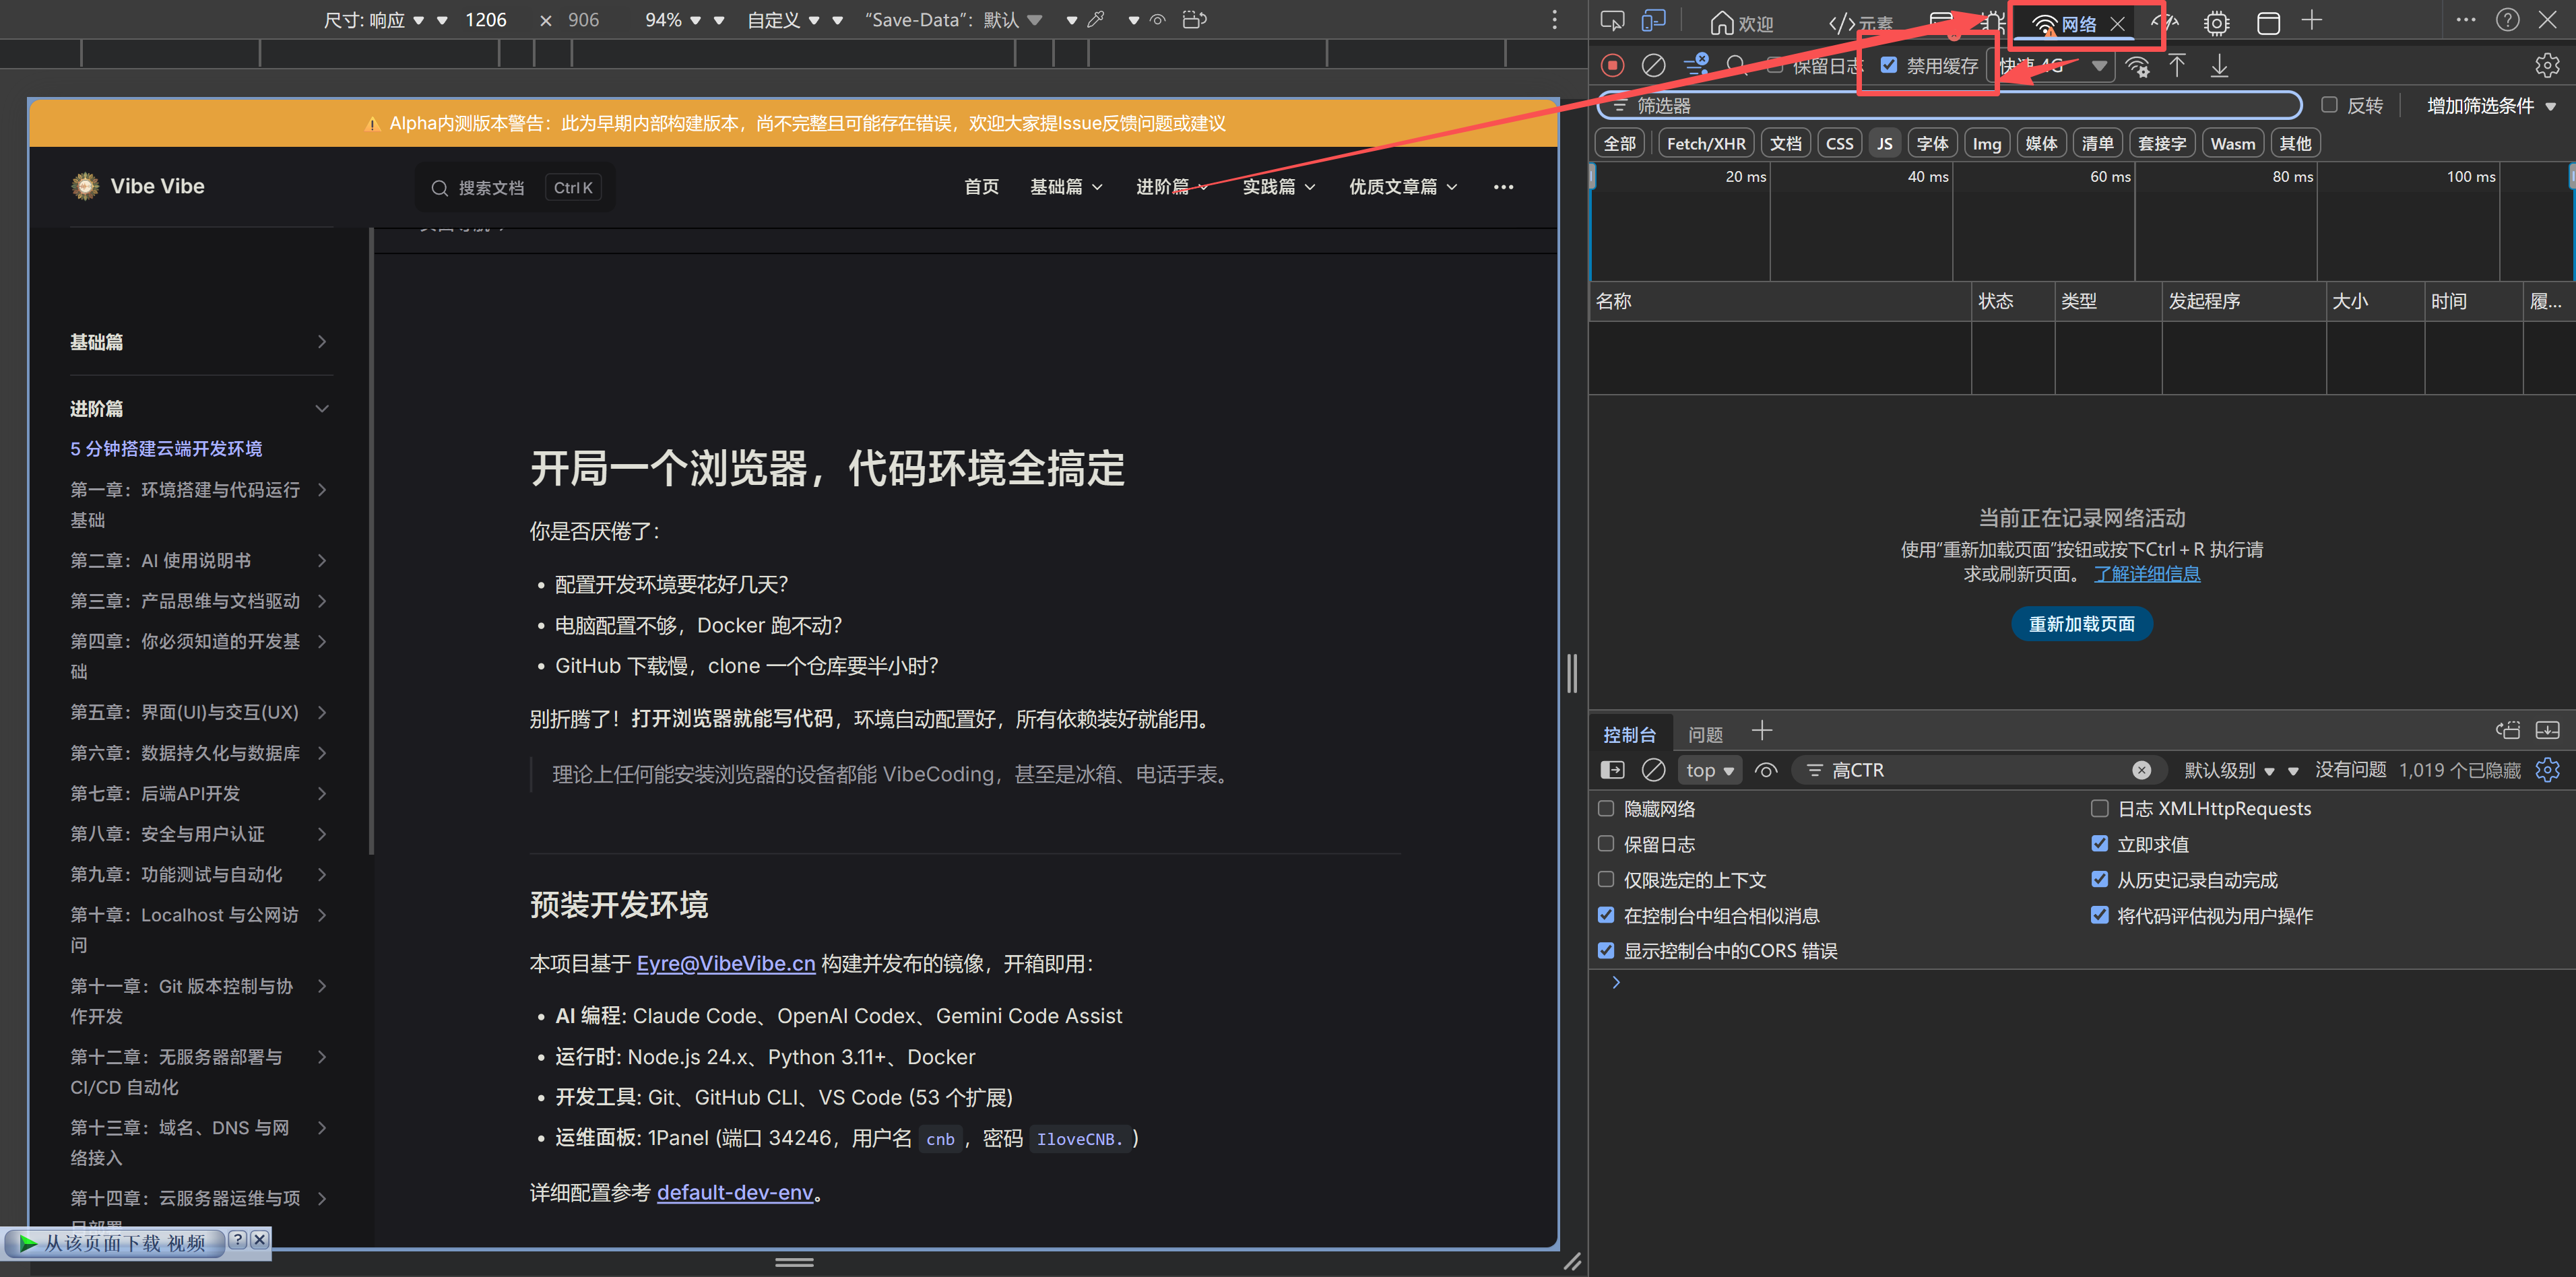Click the inspect element picker icon

point(1612,21)
